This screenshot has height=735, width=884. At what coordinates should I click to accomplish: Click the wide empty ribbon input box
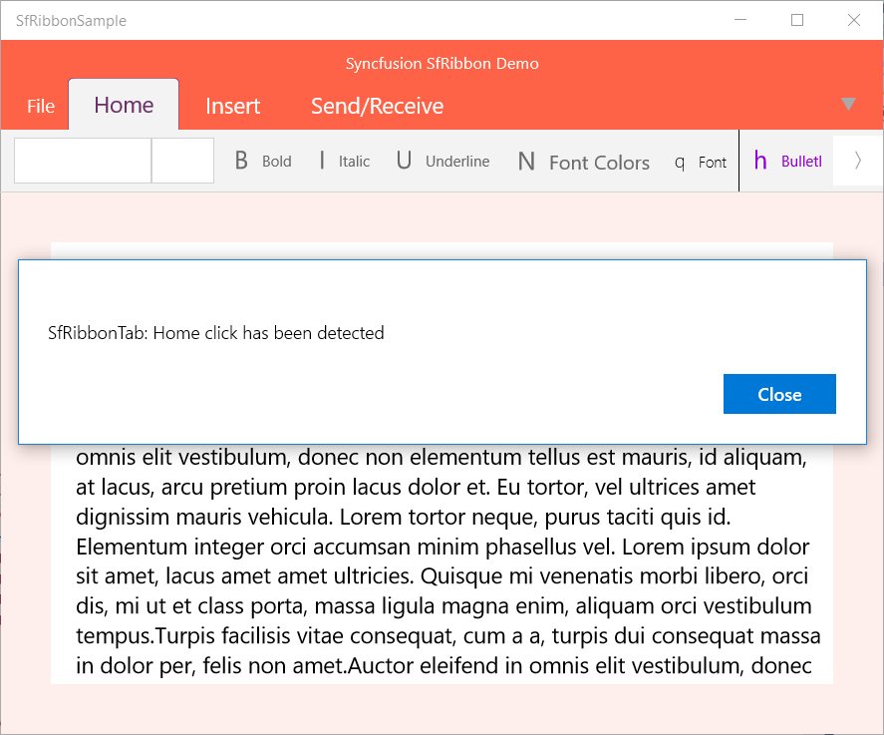pos(83,161)
